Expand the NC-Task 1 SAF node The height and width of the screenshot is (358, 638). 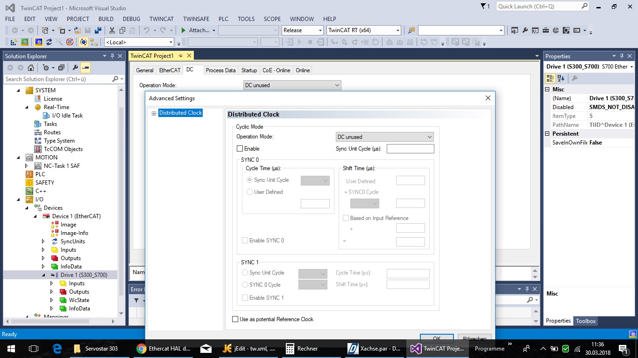click(x=27, y=166)
